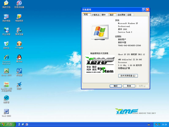
Task: Click the AMD Athlon(tm) II X4 645 text
Action: point(130,60)
